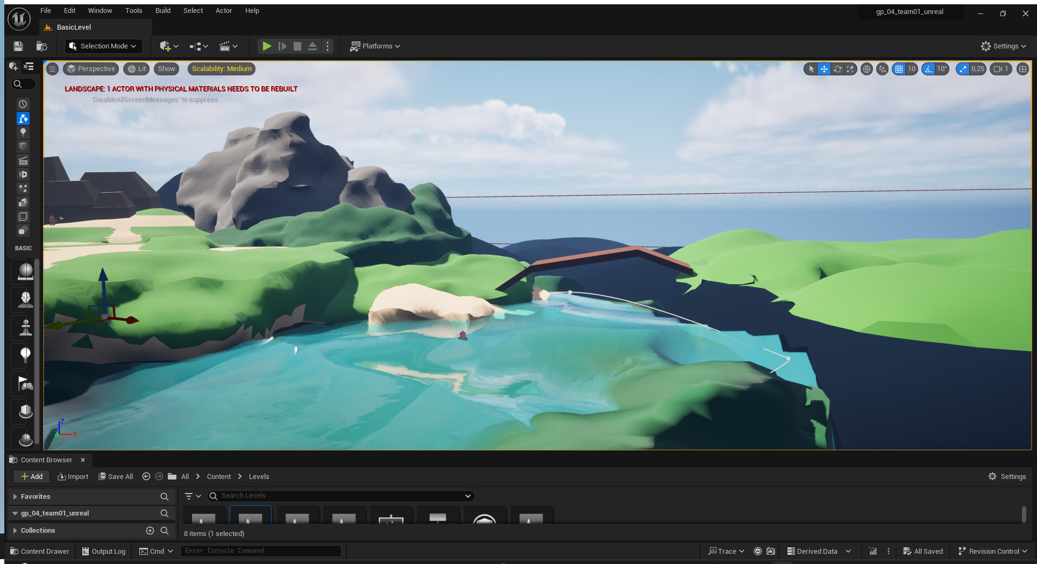Set grid snap value of 10

912,69
